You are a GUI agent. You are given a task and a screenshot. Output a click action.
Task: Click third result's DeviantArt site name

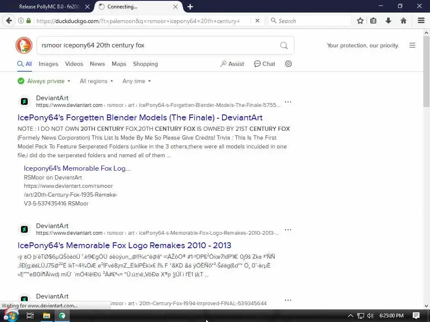point(52,296)
